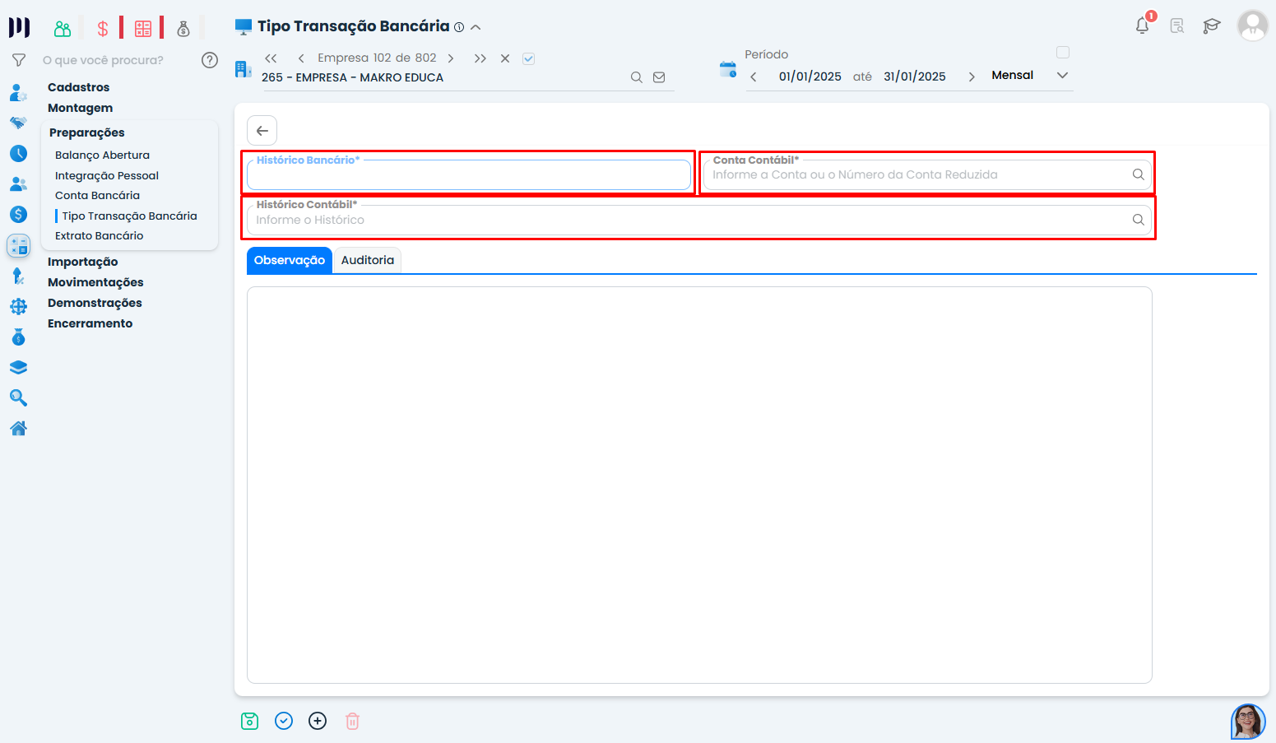Open the Demonstrações menu section
The width and height of the screenshot is (1276, 743).
[95, 303]
